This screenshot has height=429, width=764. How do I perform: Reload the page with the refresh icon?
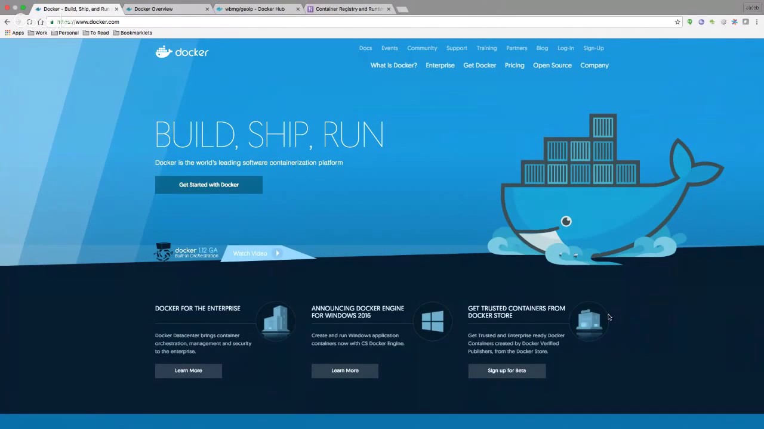click(x=29, y=22)
